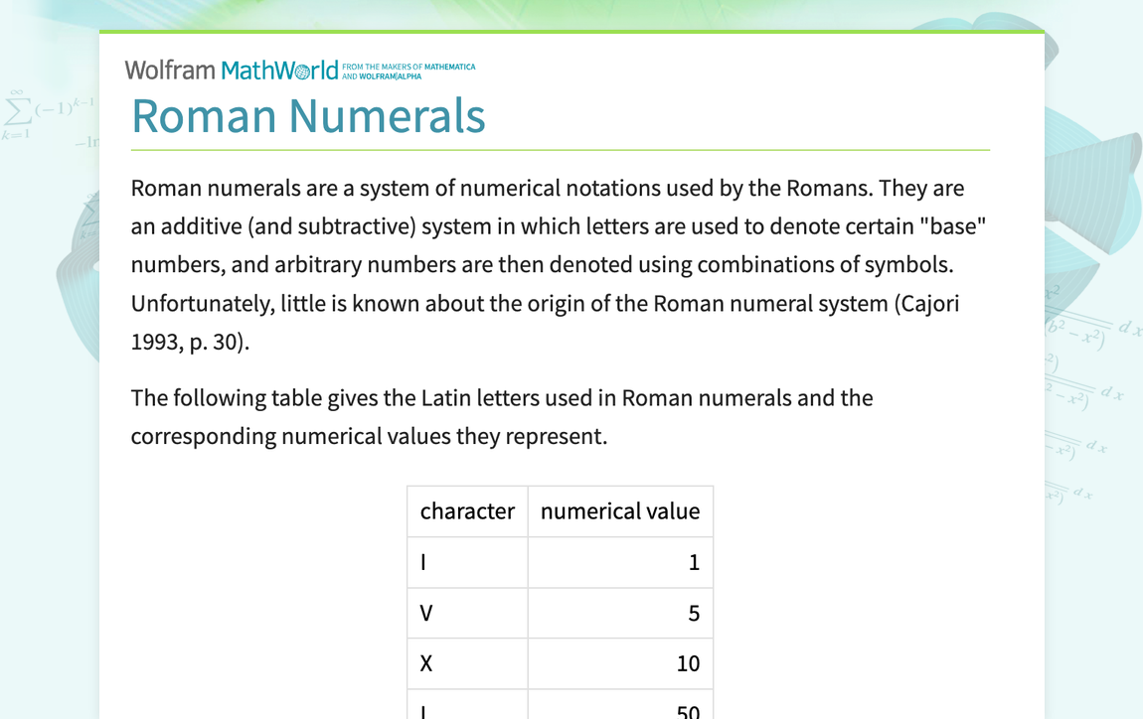The height and width of the screenshot is (719, 1143).
Task: Select the "The following table gives" paragraph
Action: click(502, 417)
